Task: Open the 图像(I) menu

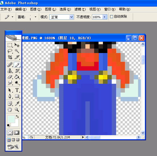Action: click(36, 9)
